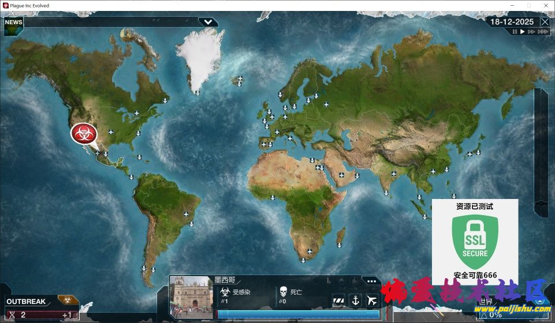The width and height of the screenshot is (555, 323).
Task: Toggle the anchor seaport icon
Action: 356,301
